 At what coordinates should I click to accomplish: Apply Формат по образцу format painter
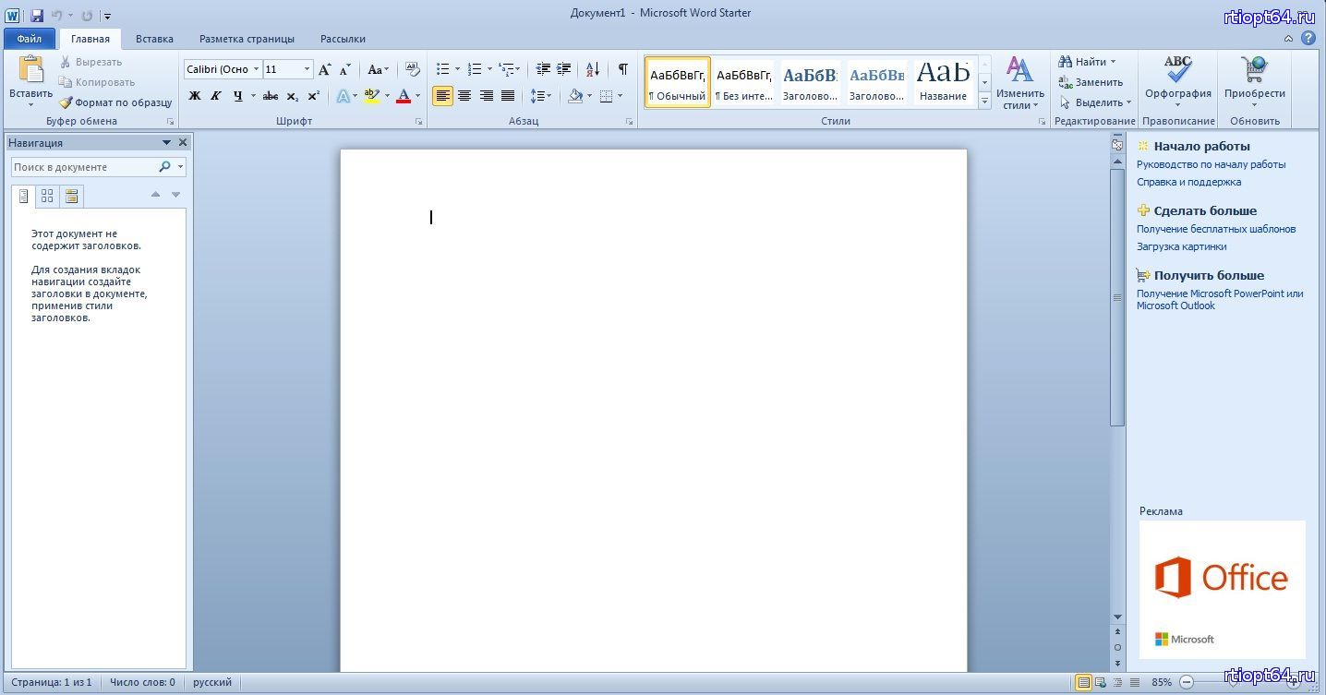pos(115,102)
